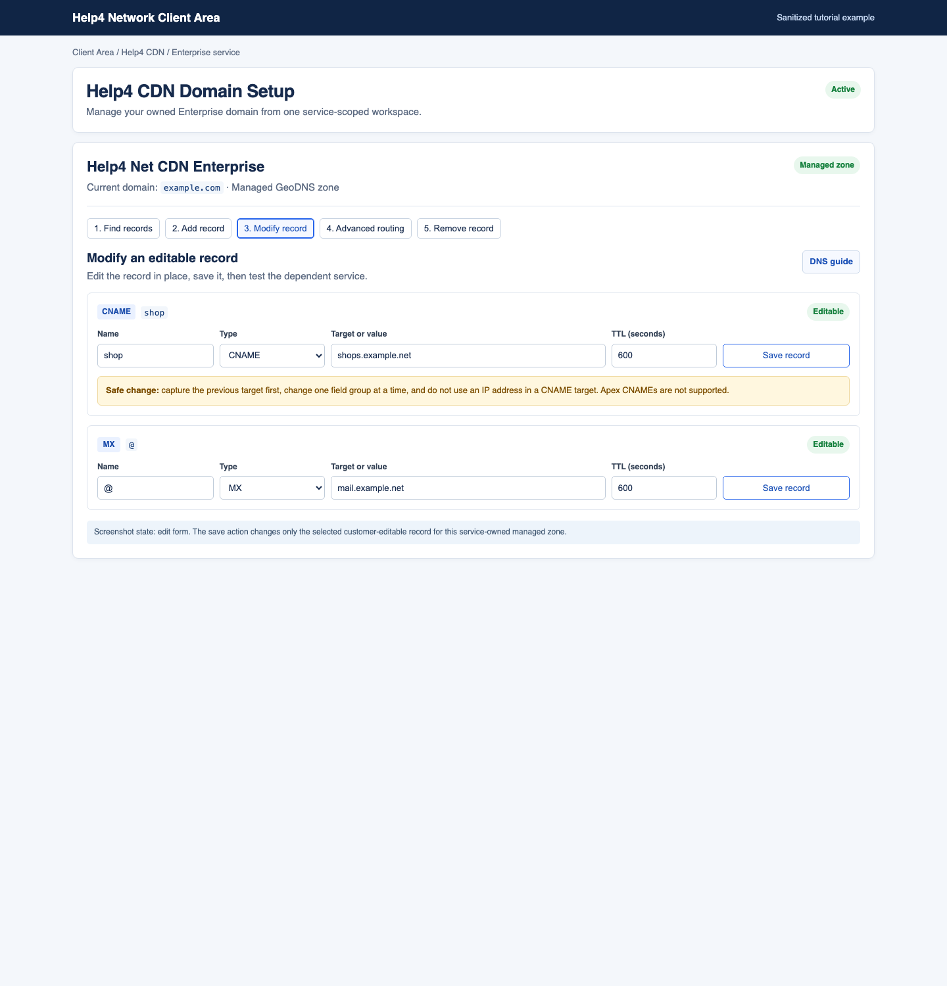
Task: Click Sanitized tutorial example header text
Action: point(825,18)
